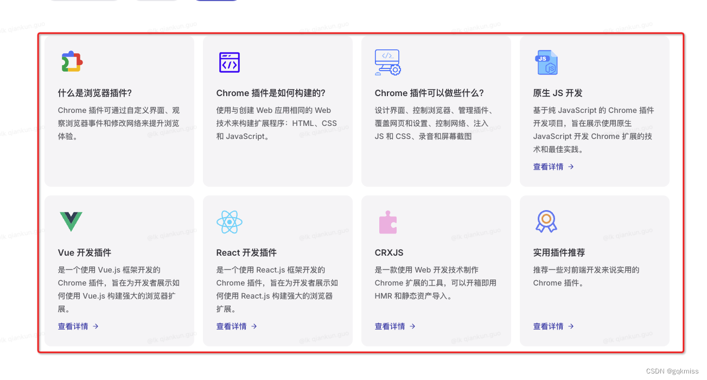Click the arrow next to 原生 JS 查看详情
The image size is (707, 380).
coord(571,167)
